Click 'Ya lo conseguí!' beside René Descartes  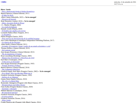tap(30, 21)
